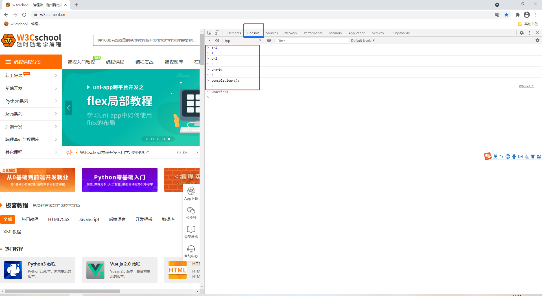The image size is (542, 296).
Task: Open the VM2922:1 source link
Action: [x=526, y=86]
